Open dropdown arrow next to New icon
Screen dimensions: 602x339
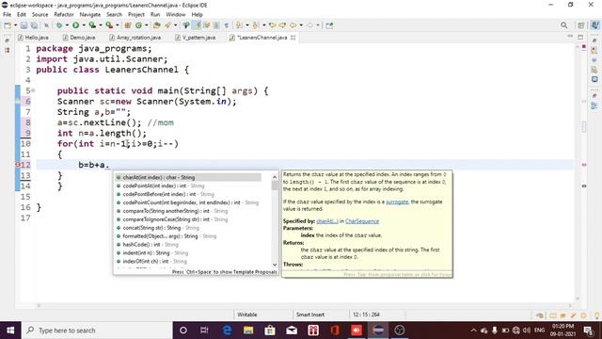click(x=15, y=25)
